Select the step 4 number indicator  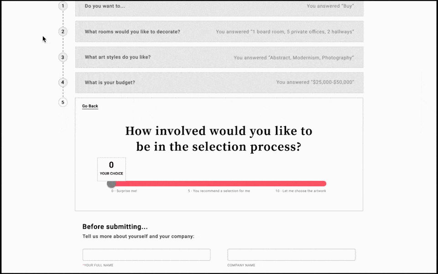click(x=63, y=83)
